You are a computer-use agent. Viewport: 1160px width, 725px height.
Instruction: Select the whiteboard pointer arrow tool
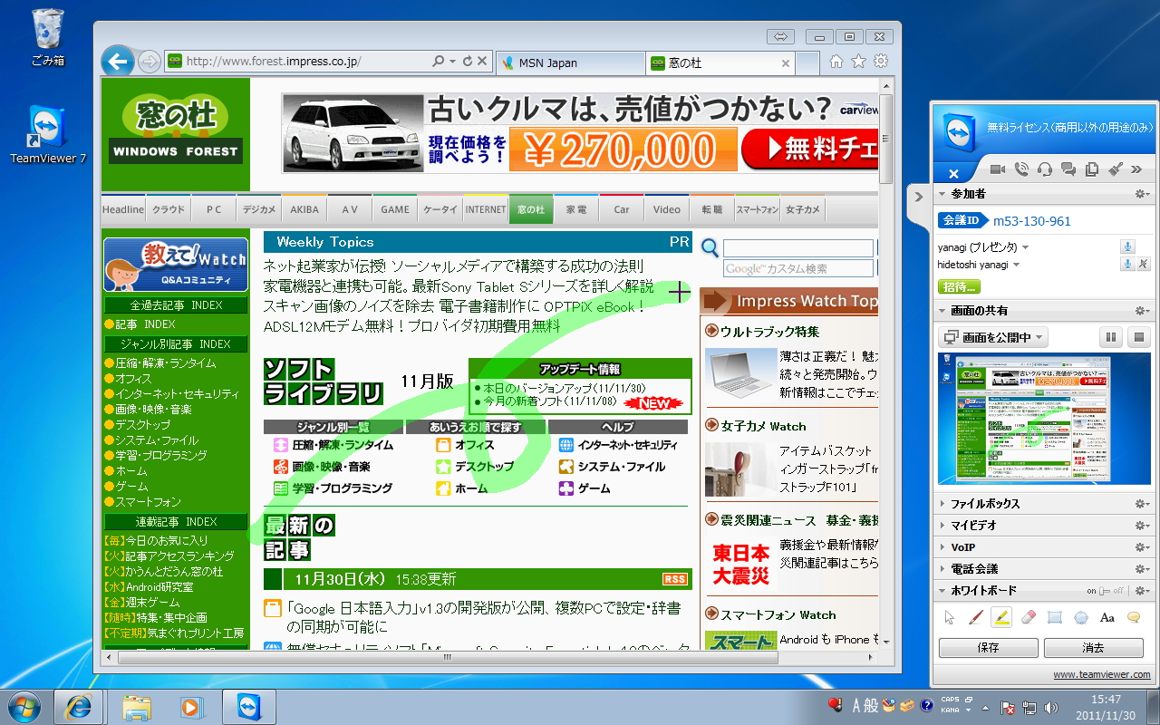tap(949, 618)
